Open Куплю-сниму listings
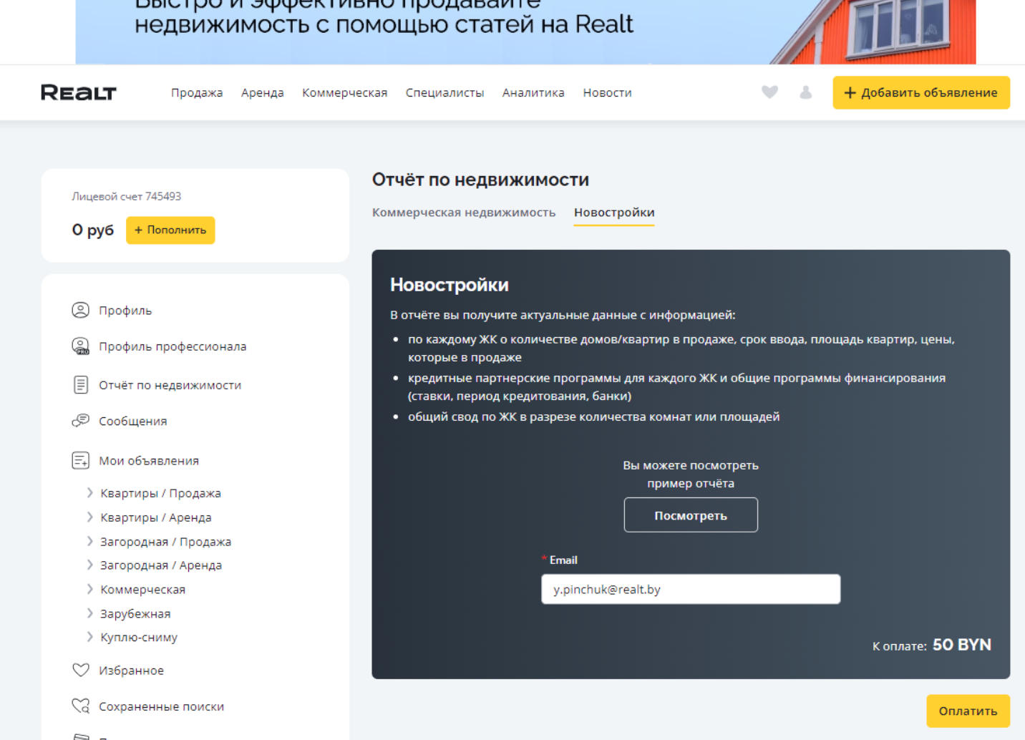This screenshot has height=740, width=1025. (139, 638)
